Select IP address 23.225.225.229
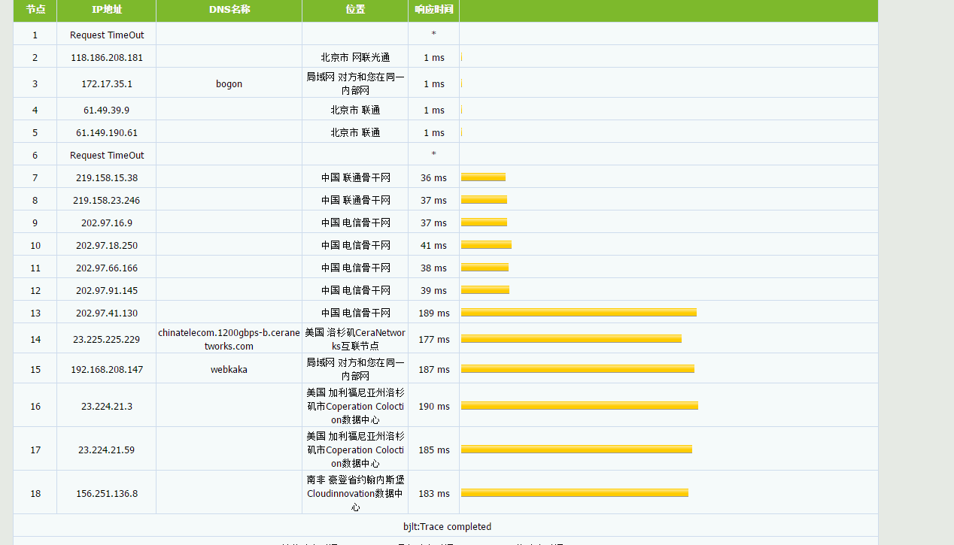 coord(107,340)
